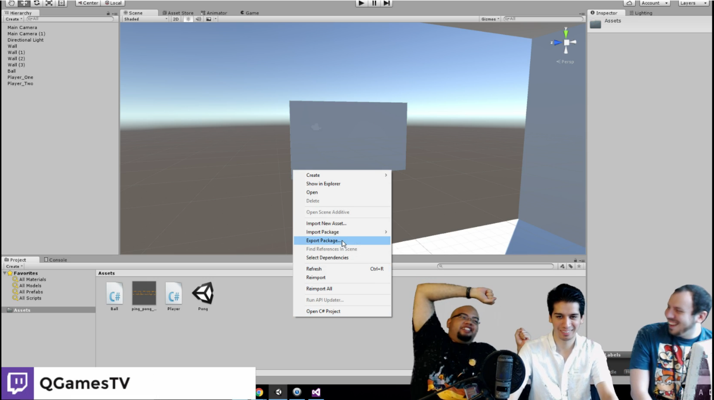Select Wall (2) in Hierarchy
Screen dimensions: 714x400
(16, 59)
